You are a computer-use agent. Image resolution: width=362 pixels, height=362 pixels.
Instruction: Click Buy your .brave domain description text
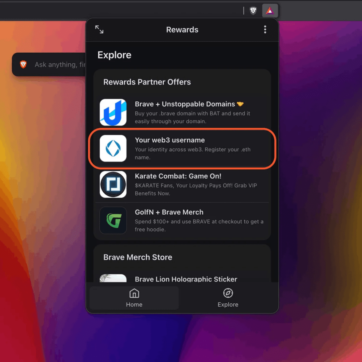coord(192,117)
